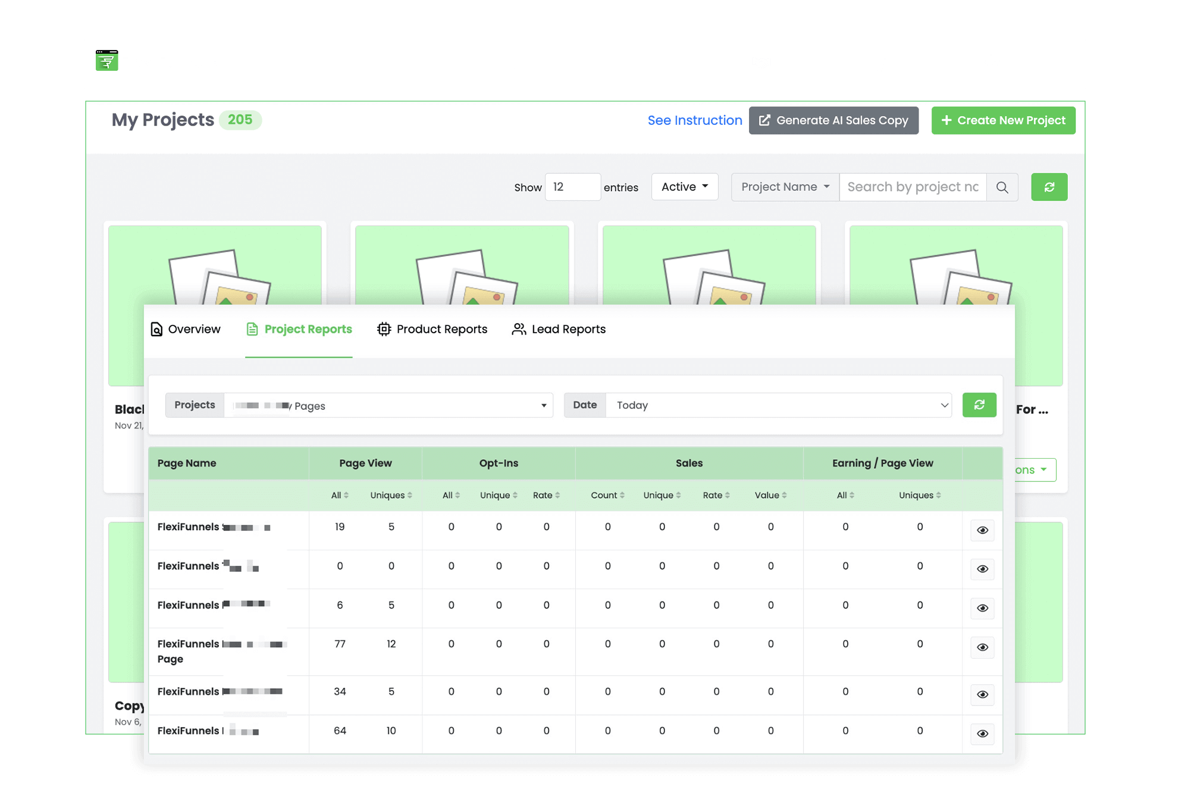Image resolution: width=1191 pixels, height=796 pixels.
Task: Open the Active status dropdown
Action: pos(684,187)
